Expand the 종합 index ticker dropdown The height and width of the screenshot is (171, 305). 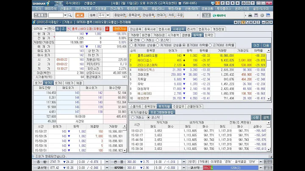point(107,162)
